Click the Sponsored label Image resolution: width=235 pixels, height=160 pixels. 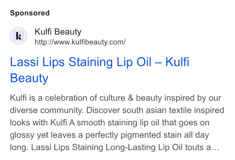tap(30, 13)
